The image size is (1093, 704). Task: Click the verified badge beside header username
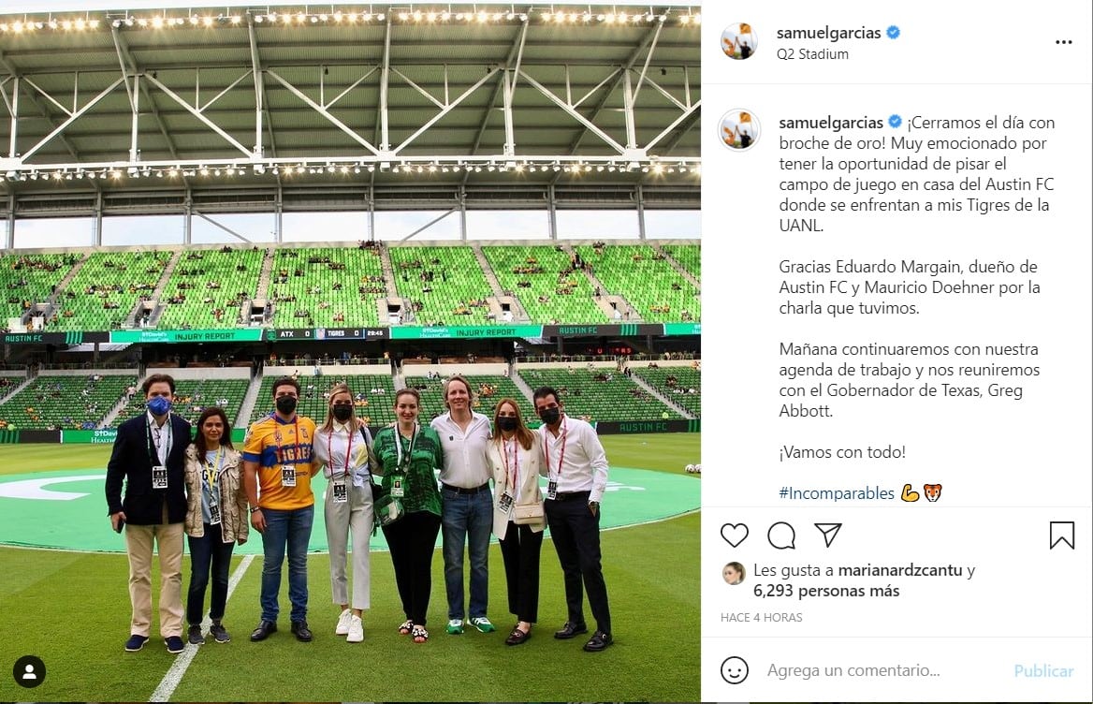point(893,32)
